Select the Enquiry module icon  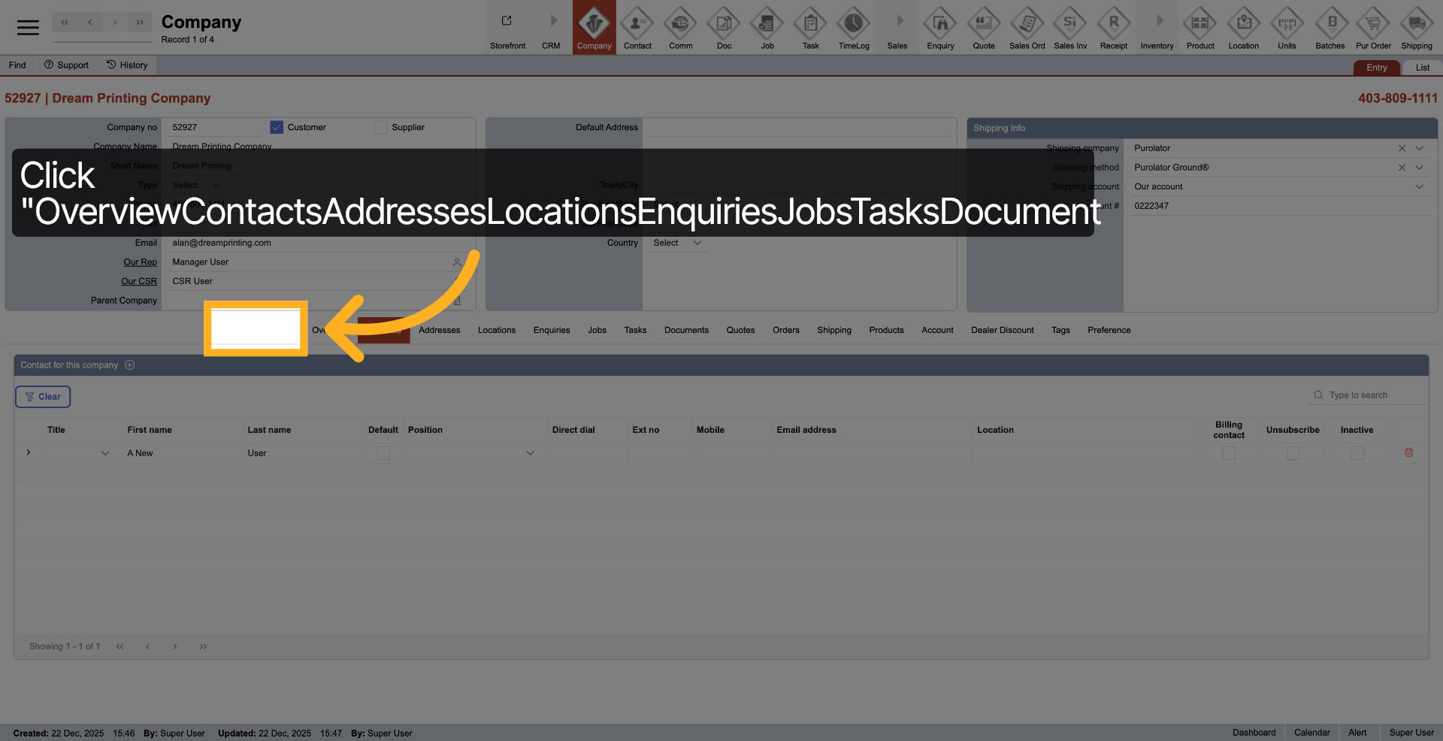pos(940,27)
